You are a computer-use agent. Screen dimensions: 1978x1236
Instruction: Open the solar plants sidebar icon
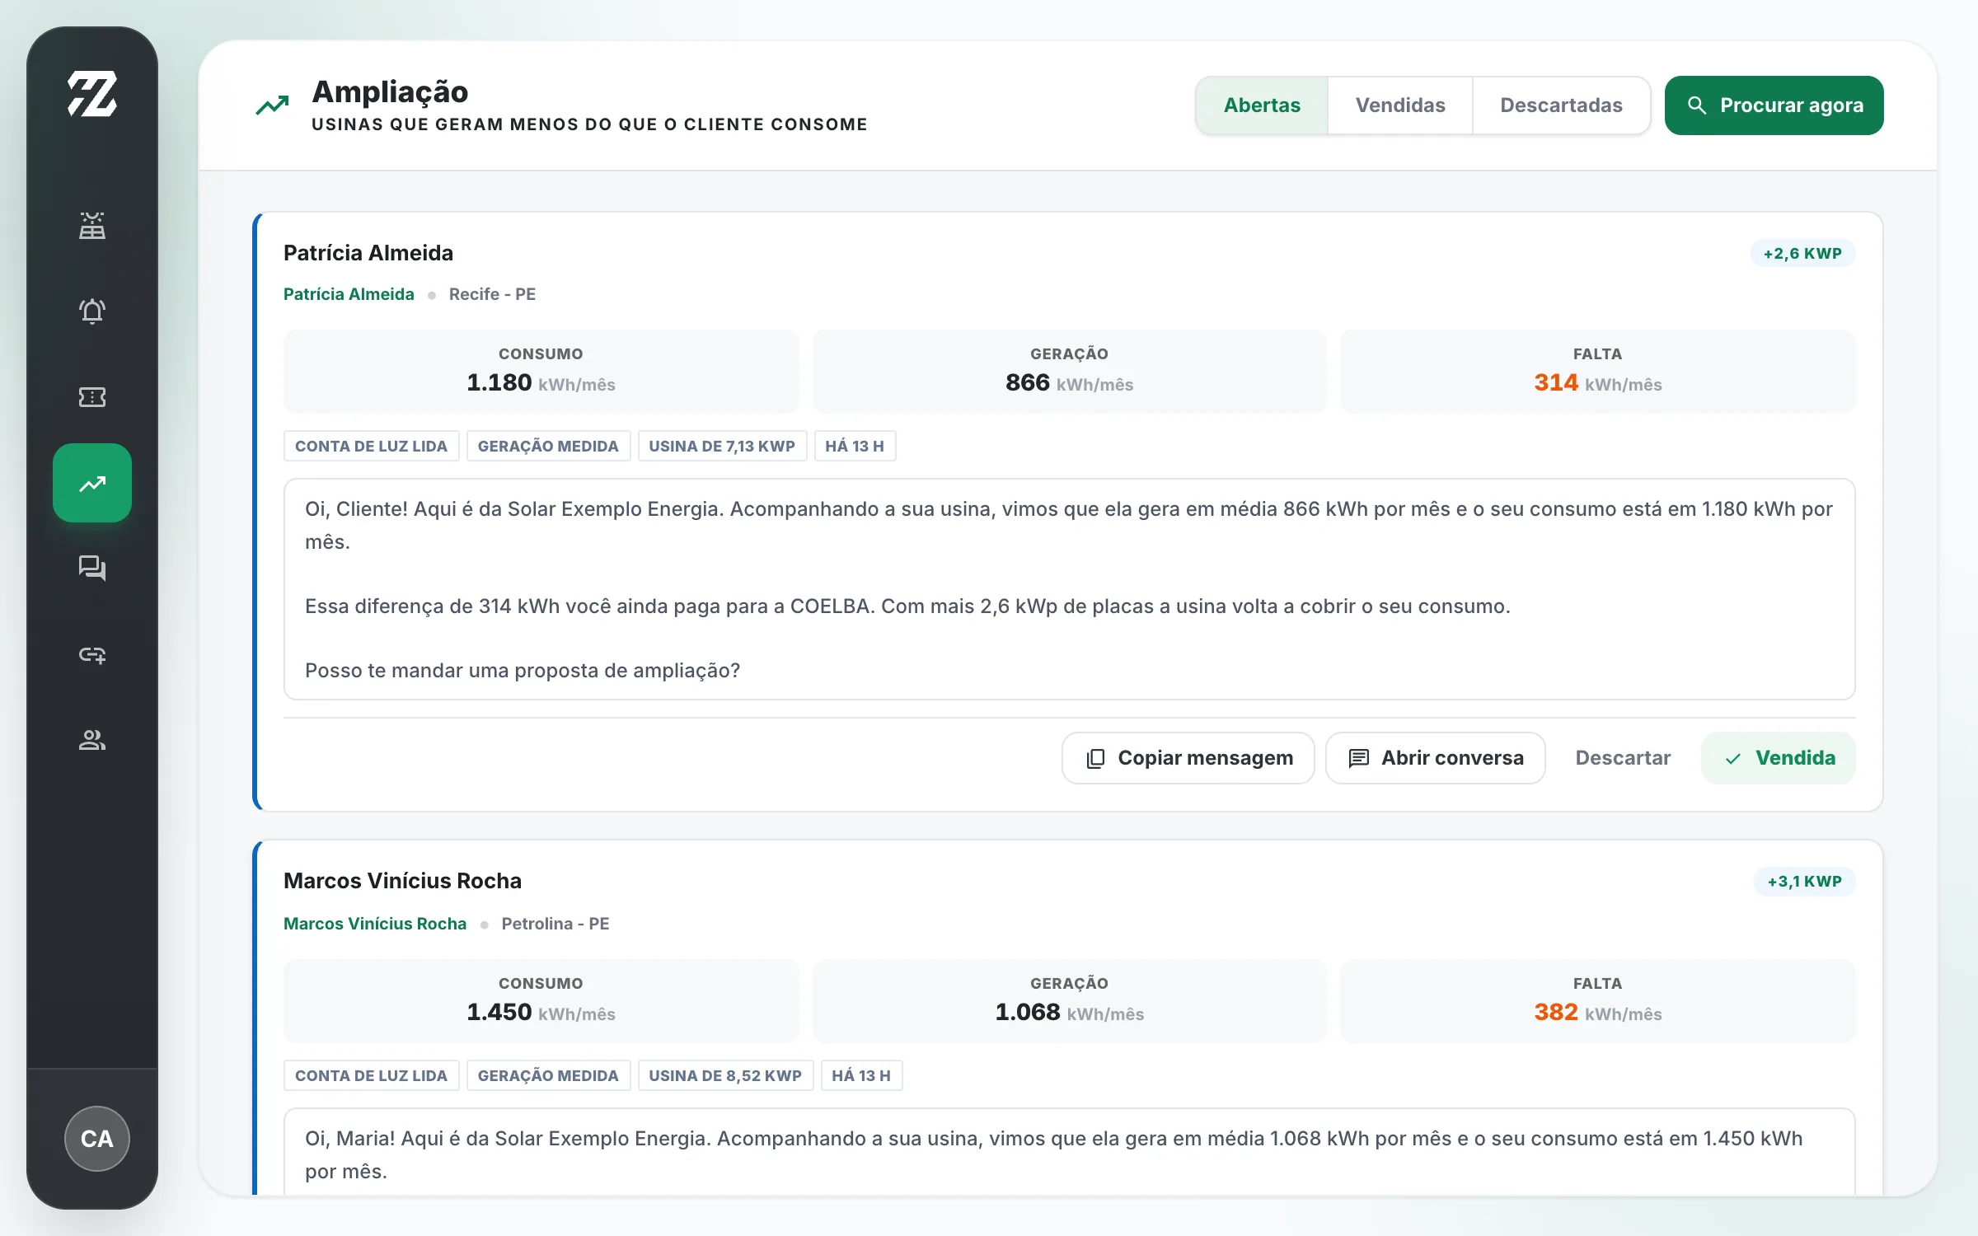(92, 226)
